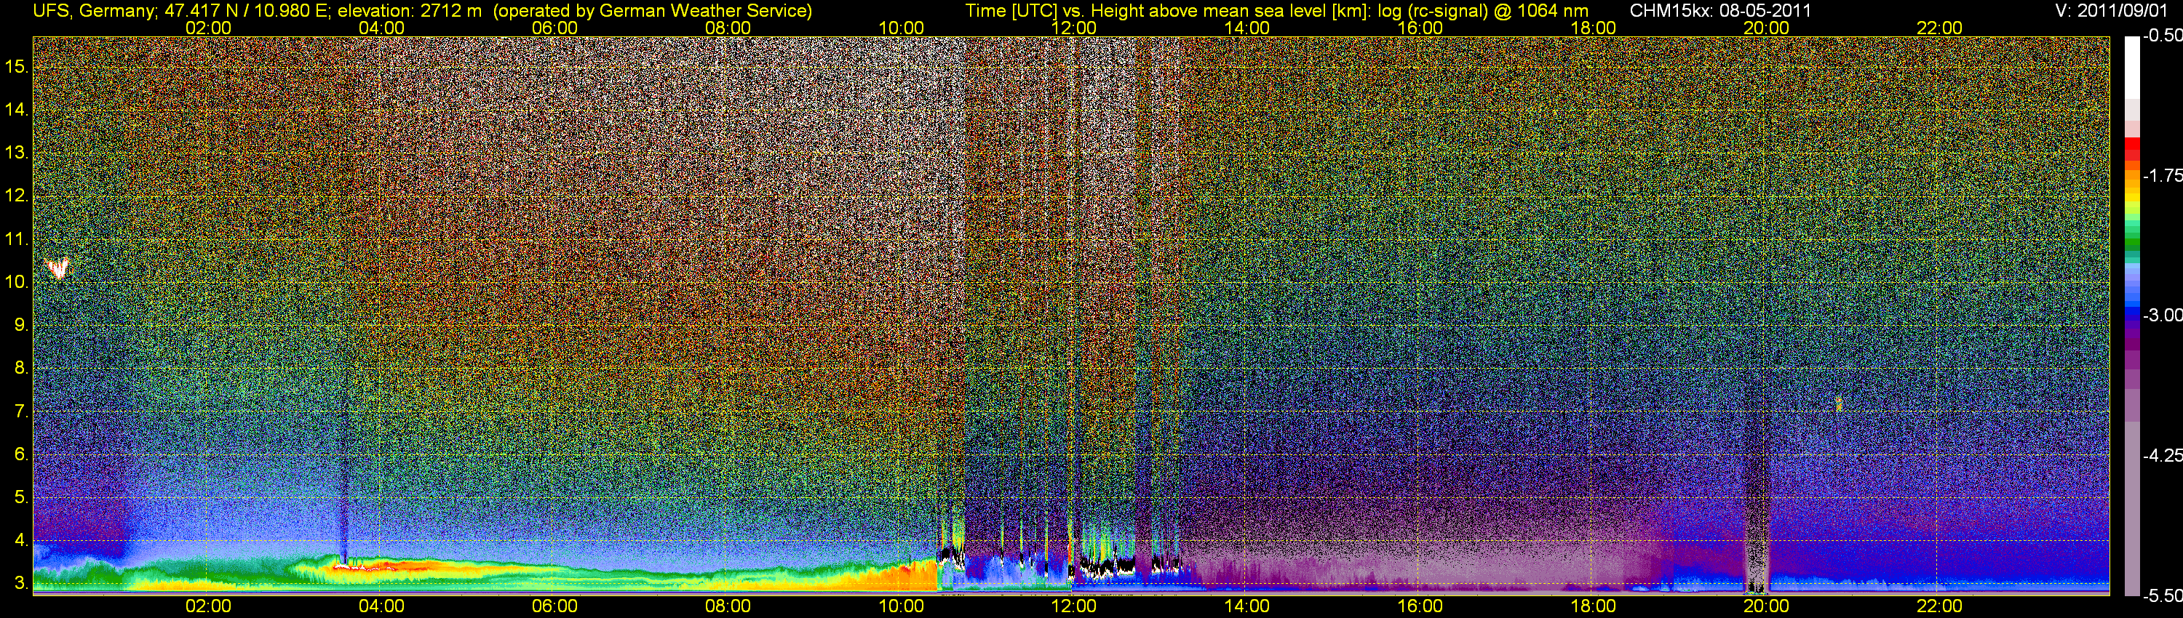Click the "-5.50" color scale value
The width and height of the screenshot is (2183, 618).
point(2162,595)
